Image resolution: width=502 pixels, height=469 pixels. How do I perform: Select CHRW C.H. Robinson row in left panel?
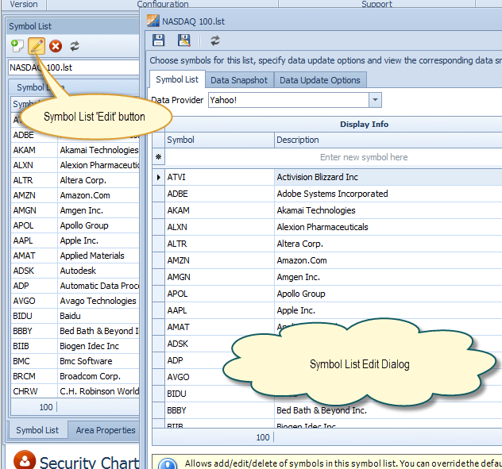click(x=75, y=391)
